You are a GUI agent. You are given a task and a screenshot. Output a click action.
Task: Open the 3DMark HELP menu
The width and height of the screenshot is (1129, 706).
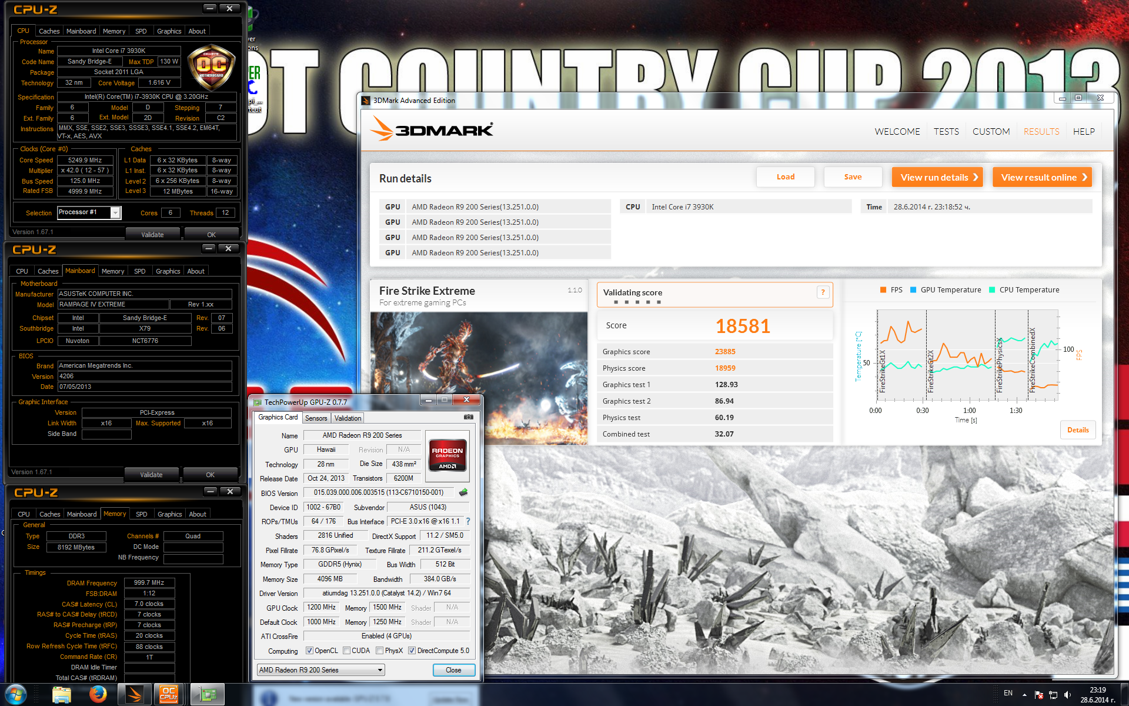(1084, 131)
